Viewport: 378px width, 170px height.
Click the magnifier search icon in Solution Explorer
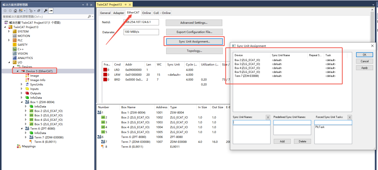pos(90,16)
